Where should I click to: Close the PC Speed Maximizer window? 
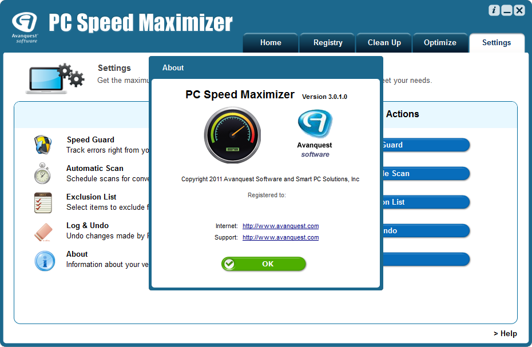point(519,10)
